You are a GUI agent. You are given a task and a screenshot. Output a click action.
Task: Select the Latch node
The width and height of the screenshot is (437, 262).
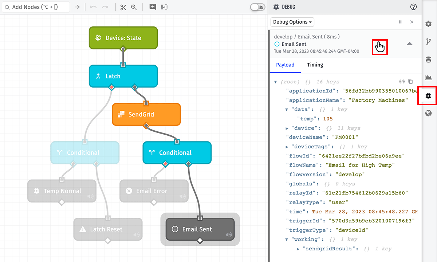123,76
